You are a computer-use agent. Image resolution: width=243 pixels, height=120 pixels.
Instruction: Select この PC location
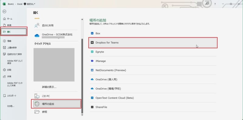point(56,96)
